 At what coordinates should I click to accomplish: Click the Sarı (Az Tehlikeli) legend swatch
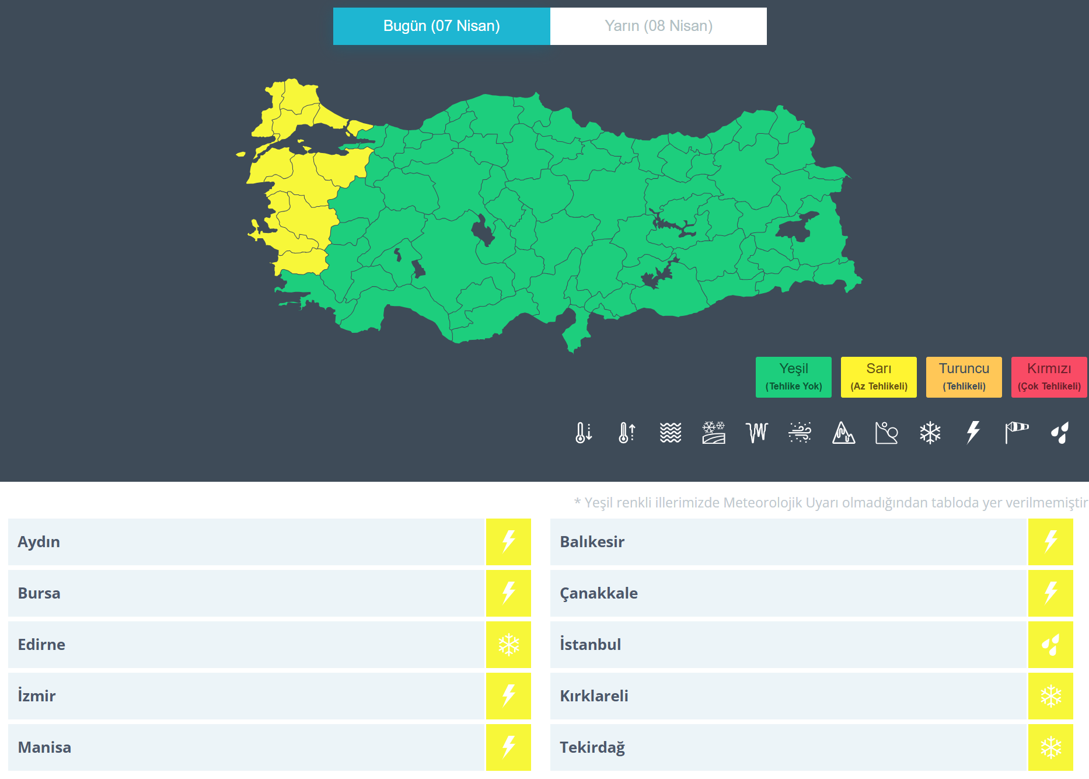(x=878, y=377)
